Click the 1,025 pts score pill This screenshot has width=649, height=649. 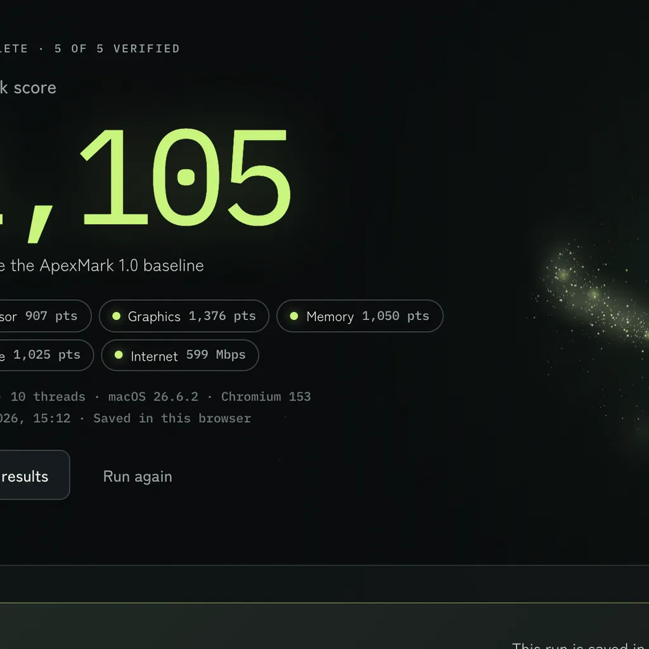[47, 355]
